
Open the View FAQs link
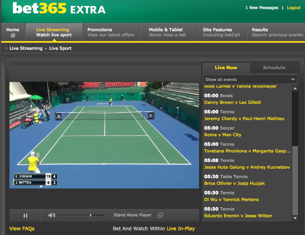22,229
